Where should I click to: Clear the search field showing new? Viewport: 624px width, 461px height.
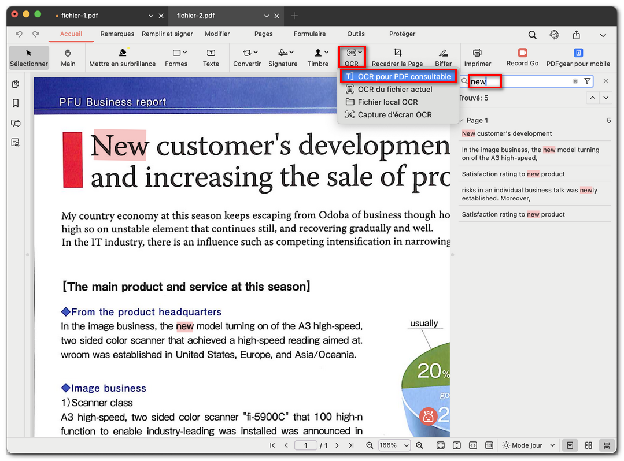pyautogui.click(x=574, y=81)
